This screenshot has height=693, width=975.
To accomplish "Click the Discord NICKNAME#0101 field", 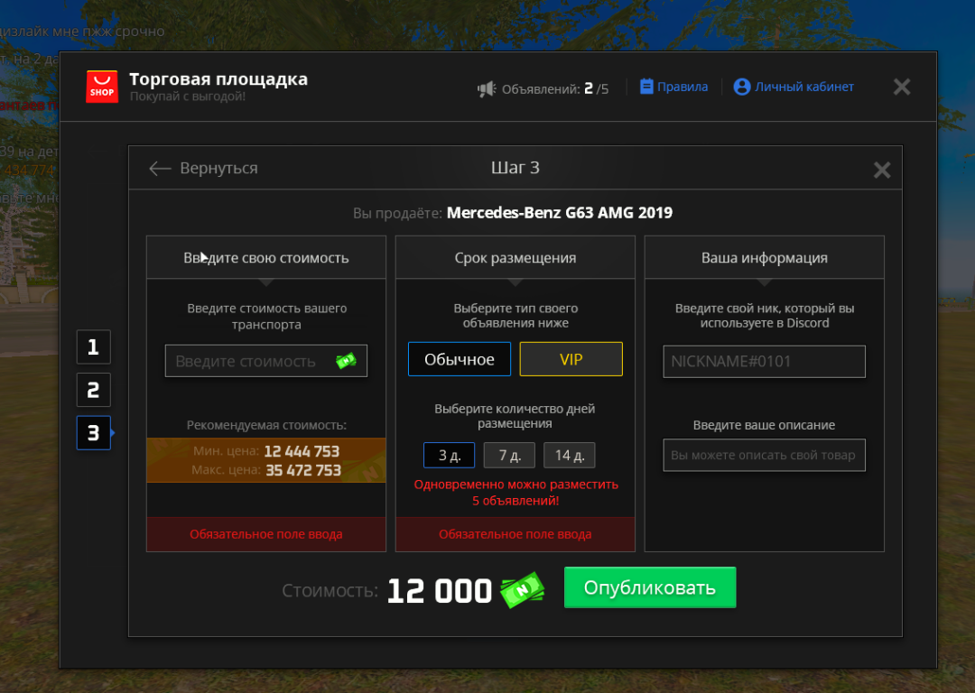I will coord(765,362).
